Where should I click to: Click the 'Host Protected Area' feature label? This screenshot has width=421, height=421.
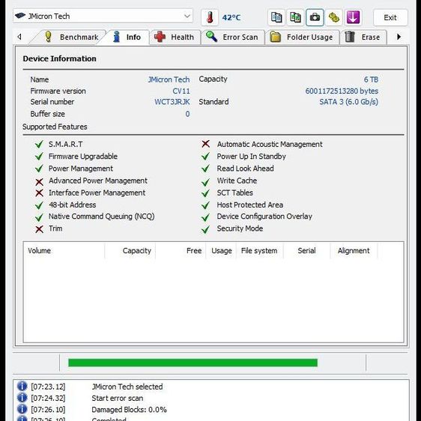coord(250,205)
